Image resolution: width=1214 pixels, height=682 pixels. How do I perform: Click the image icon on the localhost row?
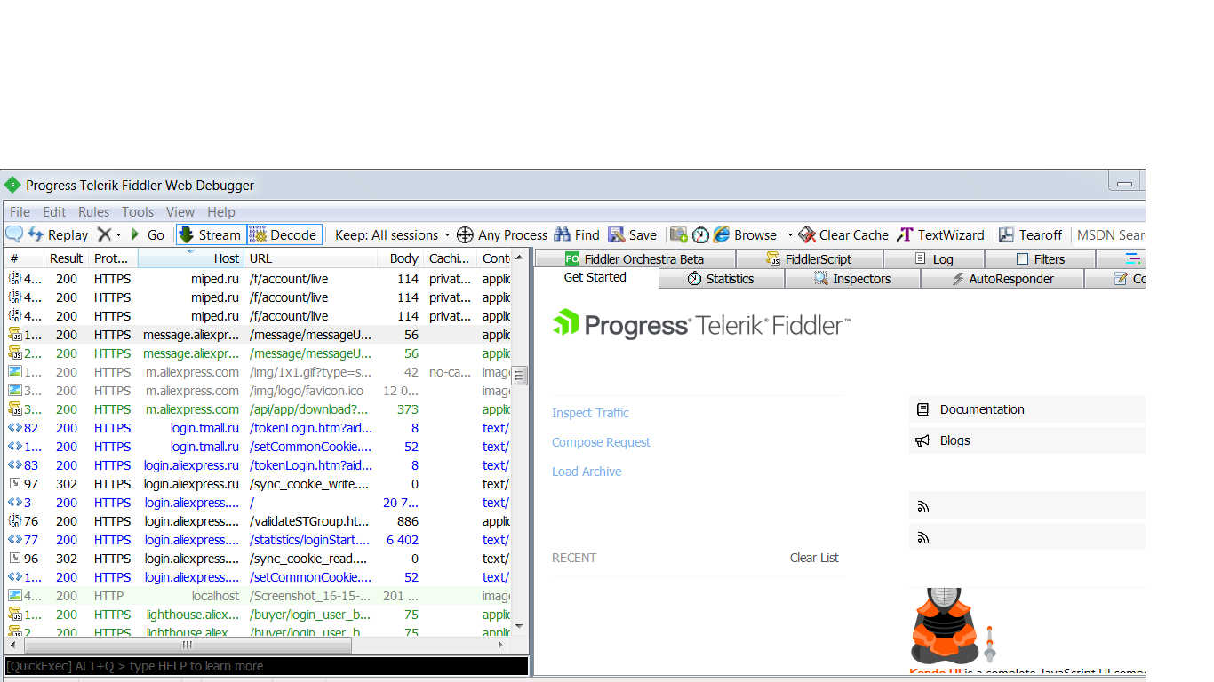(15, 596)
